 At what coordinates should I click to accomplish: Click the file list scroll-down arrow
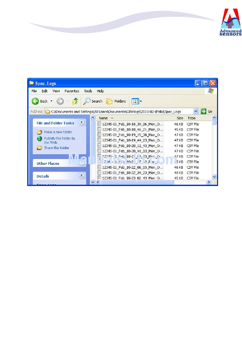[x=214, y=177]
